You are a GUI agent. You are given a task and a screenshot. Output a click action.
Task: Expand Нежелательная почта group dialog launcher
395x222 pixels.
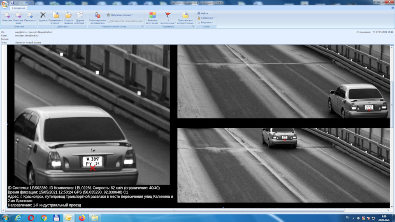142,26
